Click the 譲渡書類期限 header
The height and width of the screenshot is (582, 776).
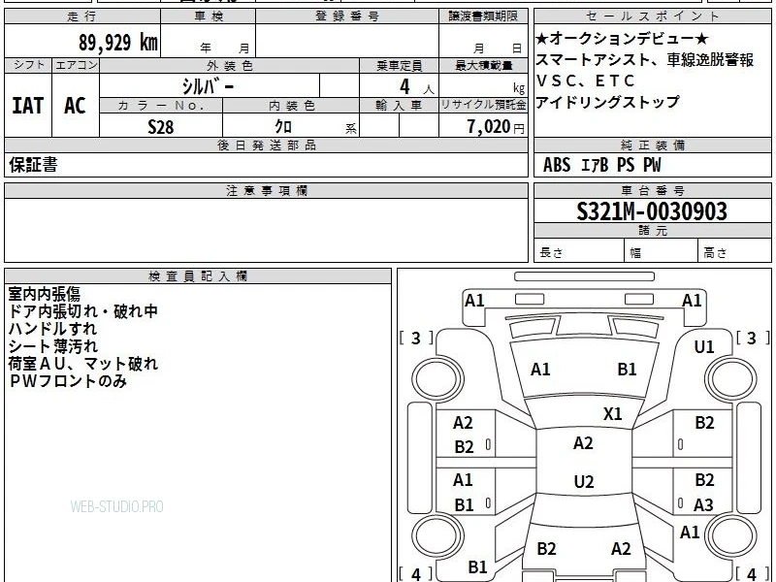[483, 16]
